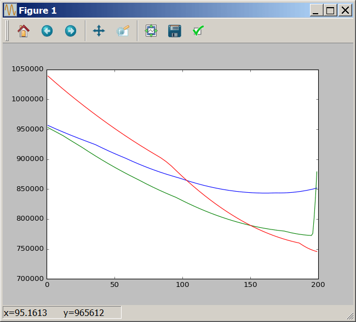Click the 200 x-axis tick label
This screenshot has height=322, width=356.
tap(318, 285)
